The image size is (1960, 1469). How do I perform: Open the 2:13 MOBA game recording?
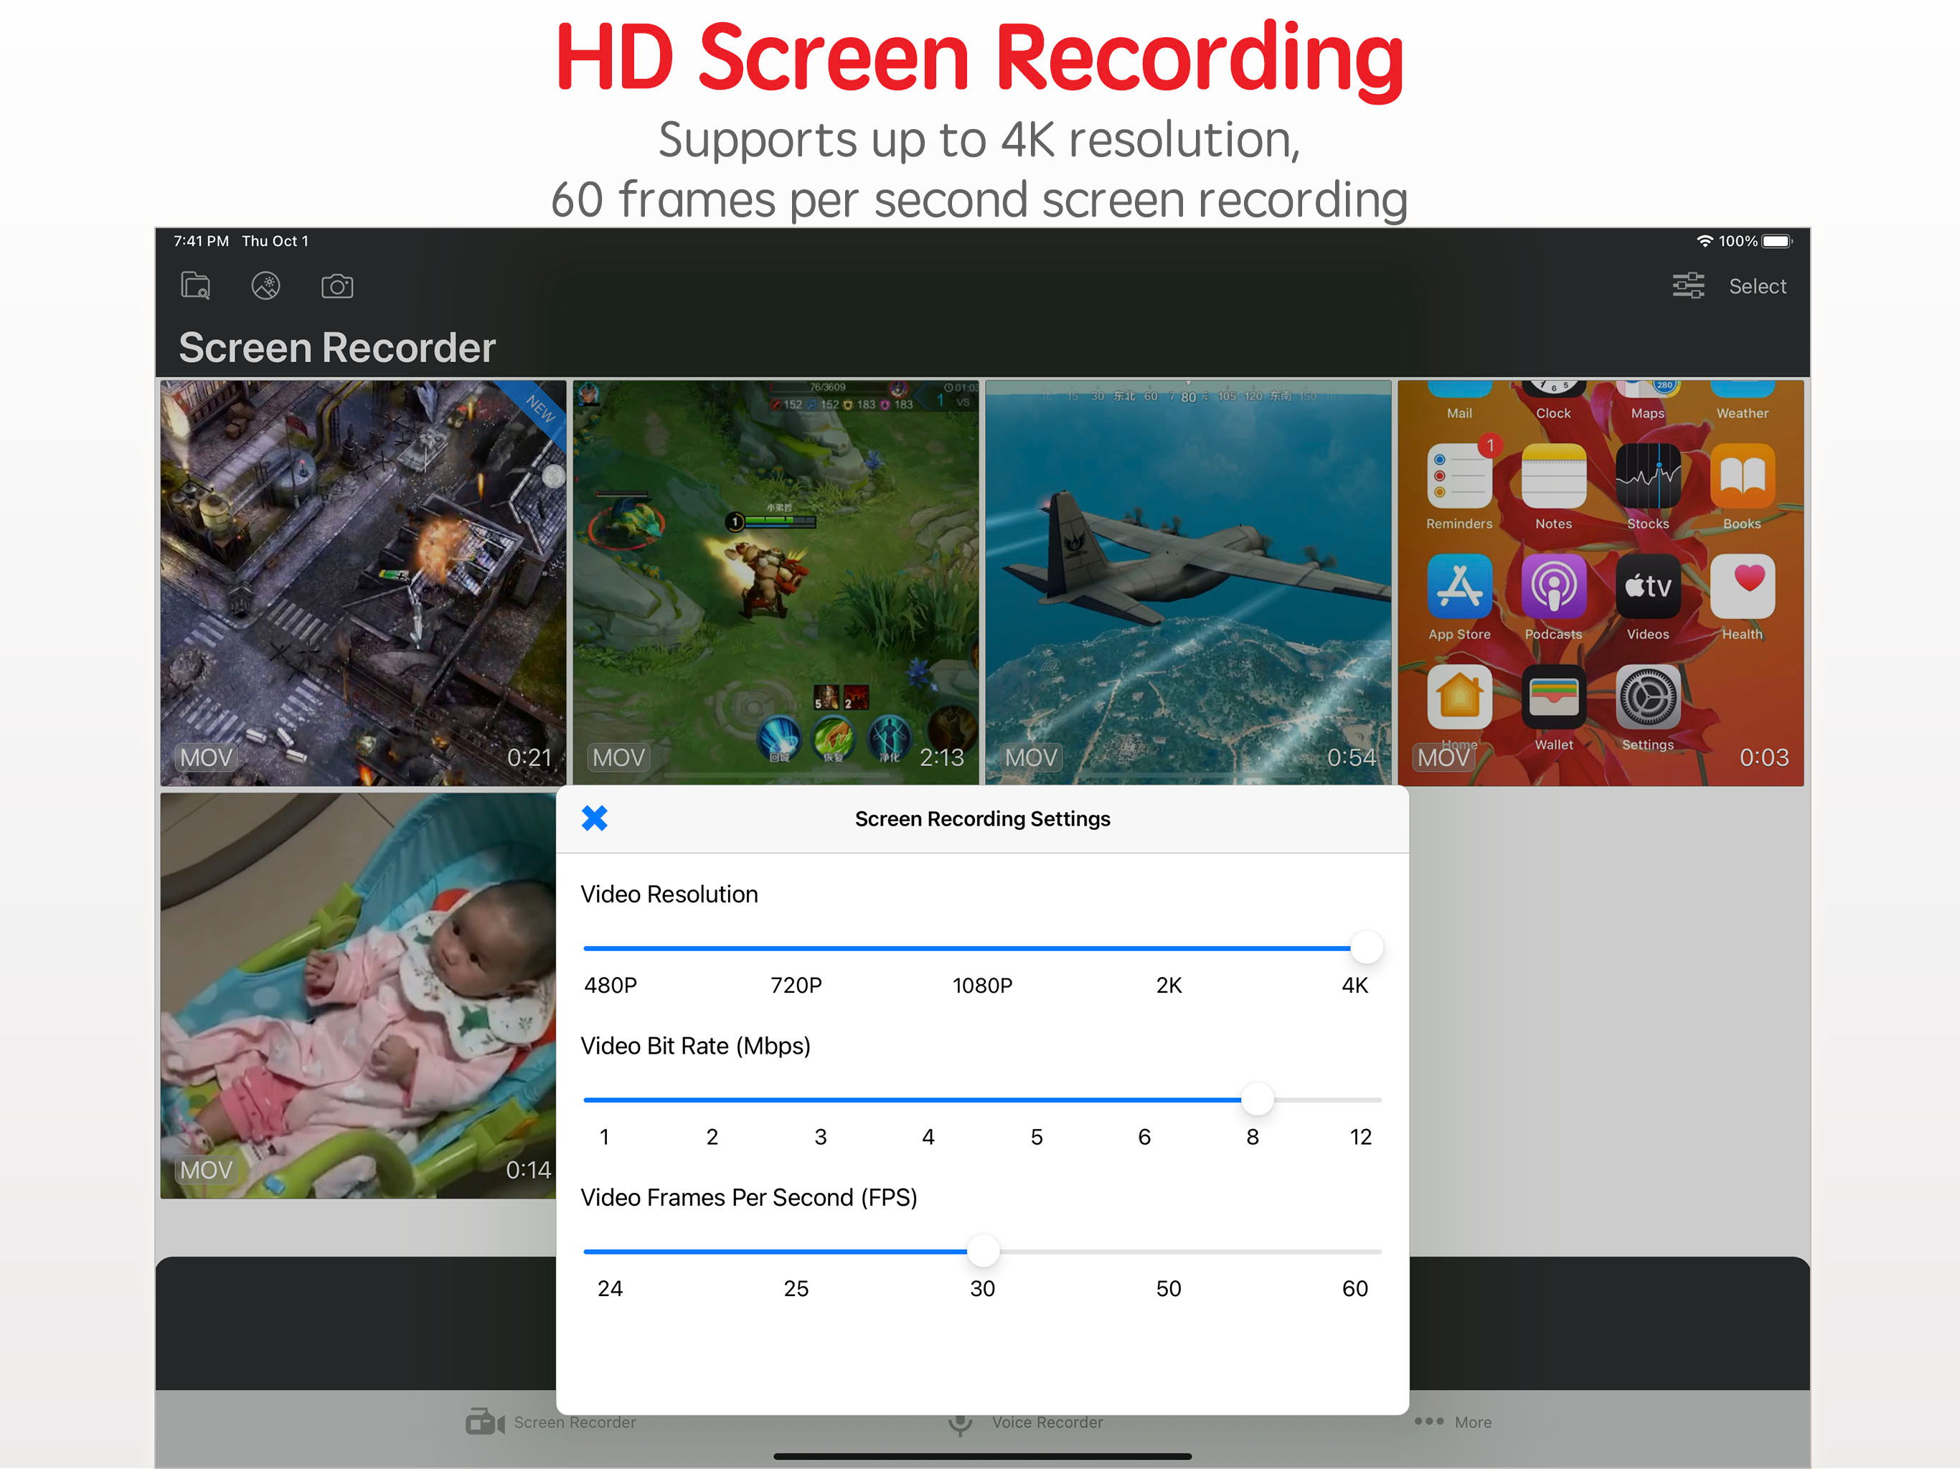pyautogui.click(x=776, y=582)
